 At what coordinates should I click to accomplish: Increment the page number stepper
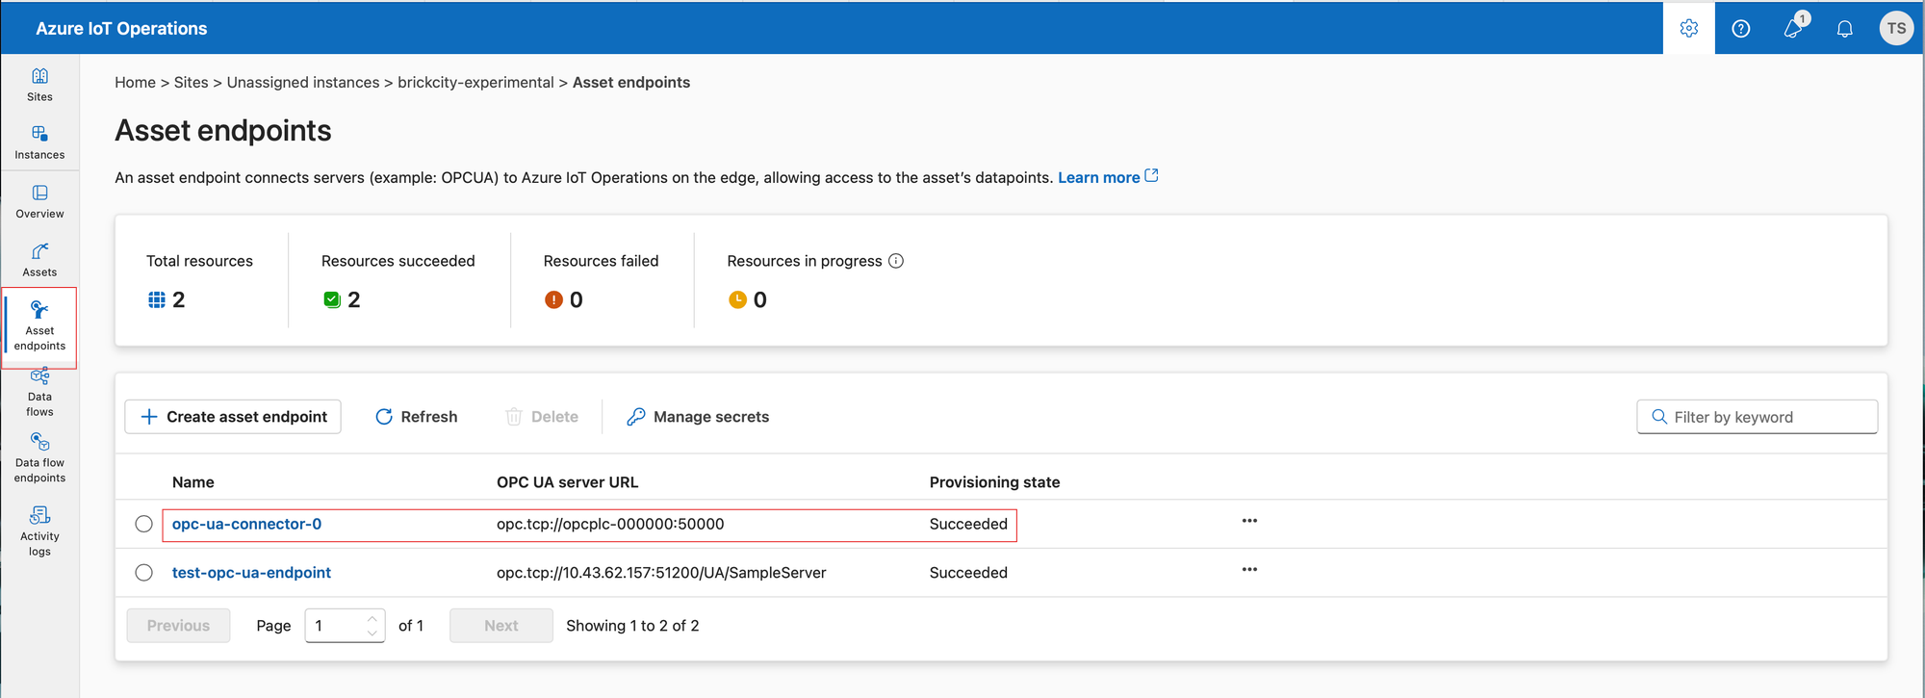[372, 619]
